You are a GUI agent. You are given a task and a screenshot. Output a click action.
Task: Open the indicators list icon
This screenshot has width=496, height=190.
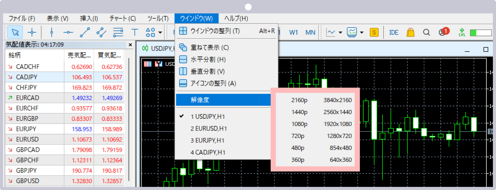click(352, 32)
